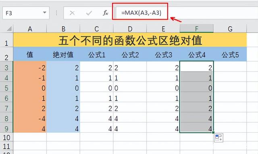The width and height of the screenshot is (258, 154).
Task: Select row 3 header
Action: [6, 66]
